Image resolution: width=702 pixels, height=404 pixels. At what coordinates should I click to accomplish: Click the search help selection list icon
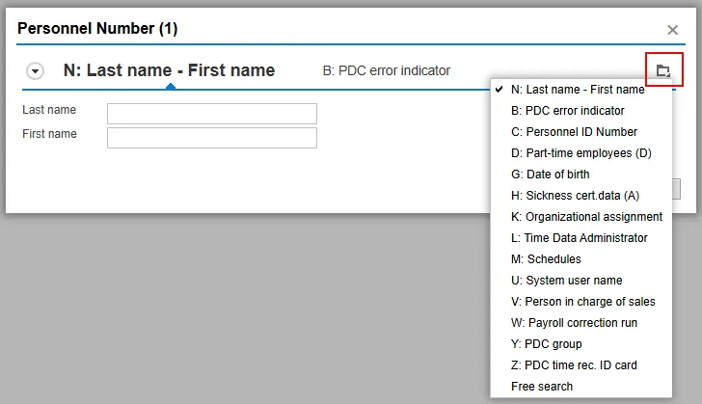click(662, 70)
